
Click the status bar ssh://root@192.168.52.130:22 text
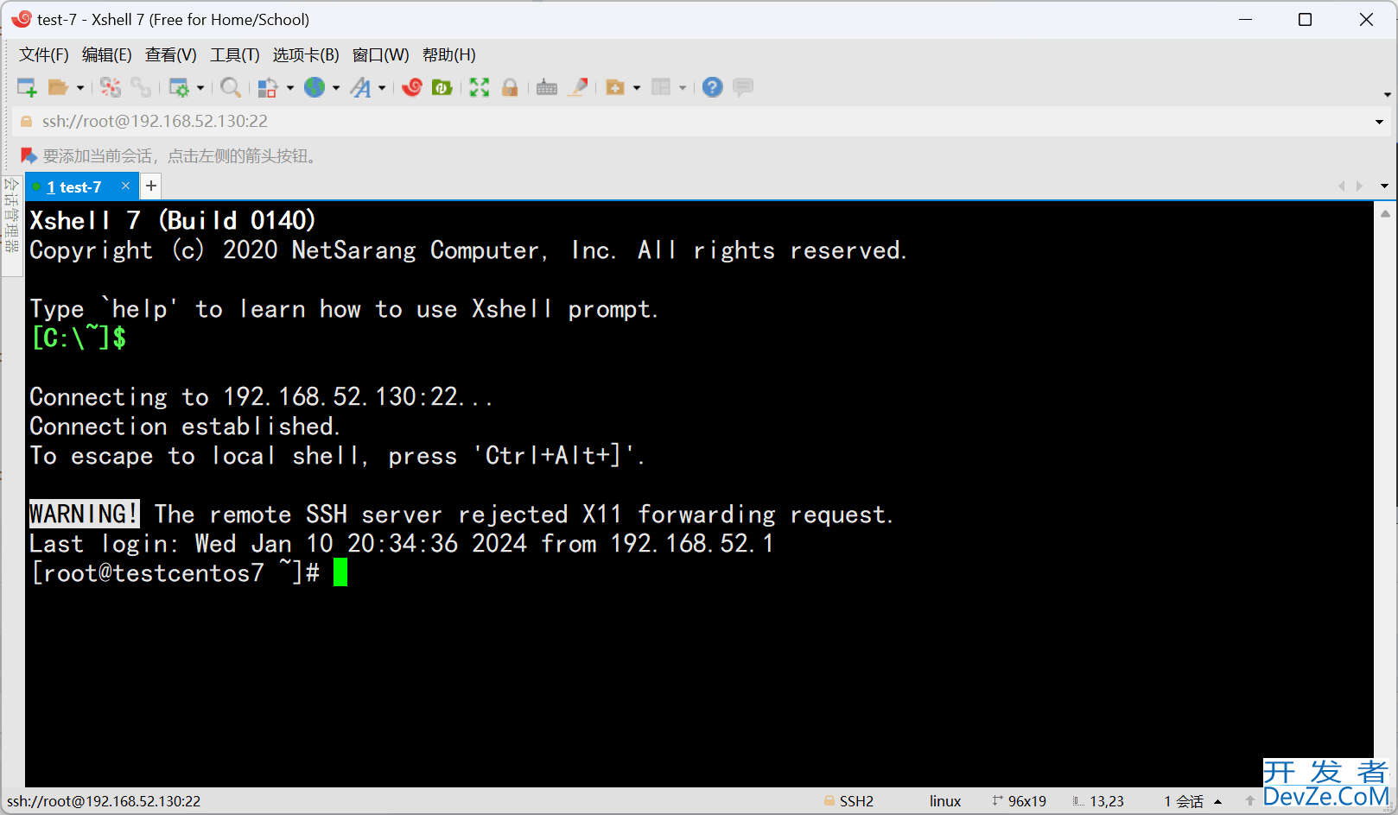point(104,801)
